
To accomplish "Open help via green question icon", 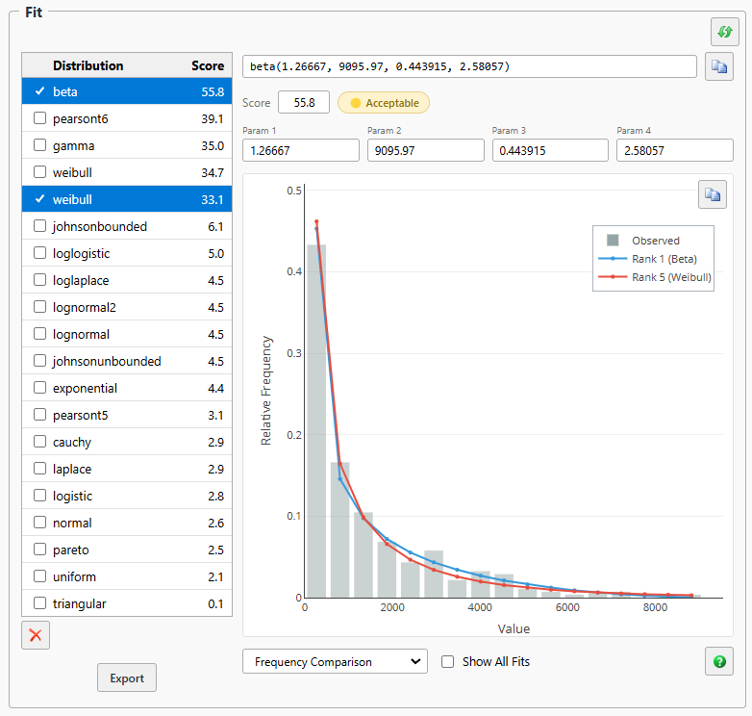I will [x=719, y=661].
